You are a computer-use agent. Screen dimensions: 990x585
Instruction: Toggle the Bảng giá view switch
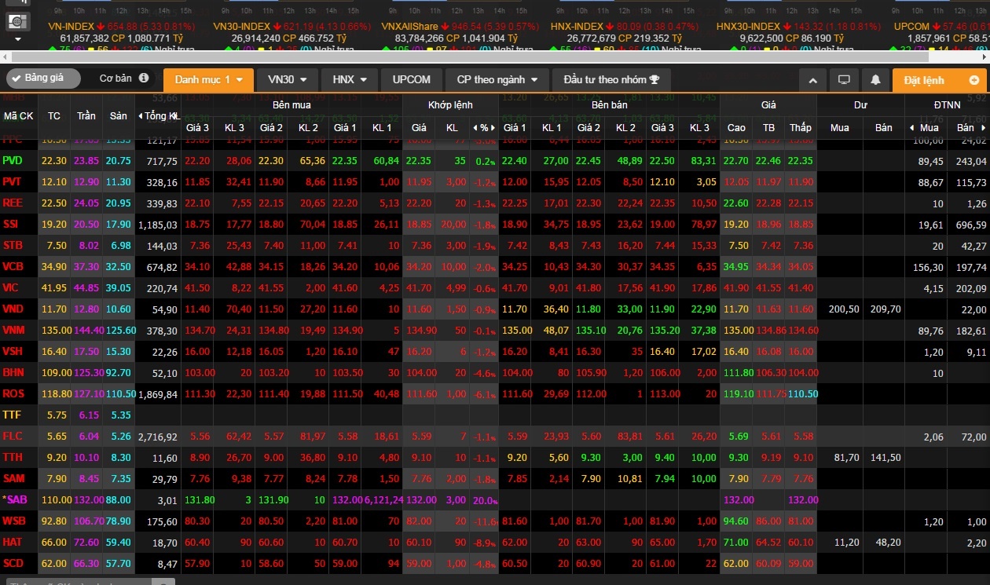(43, 79)
